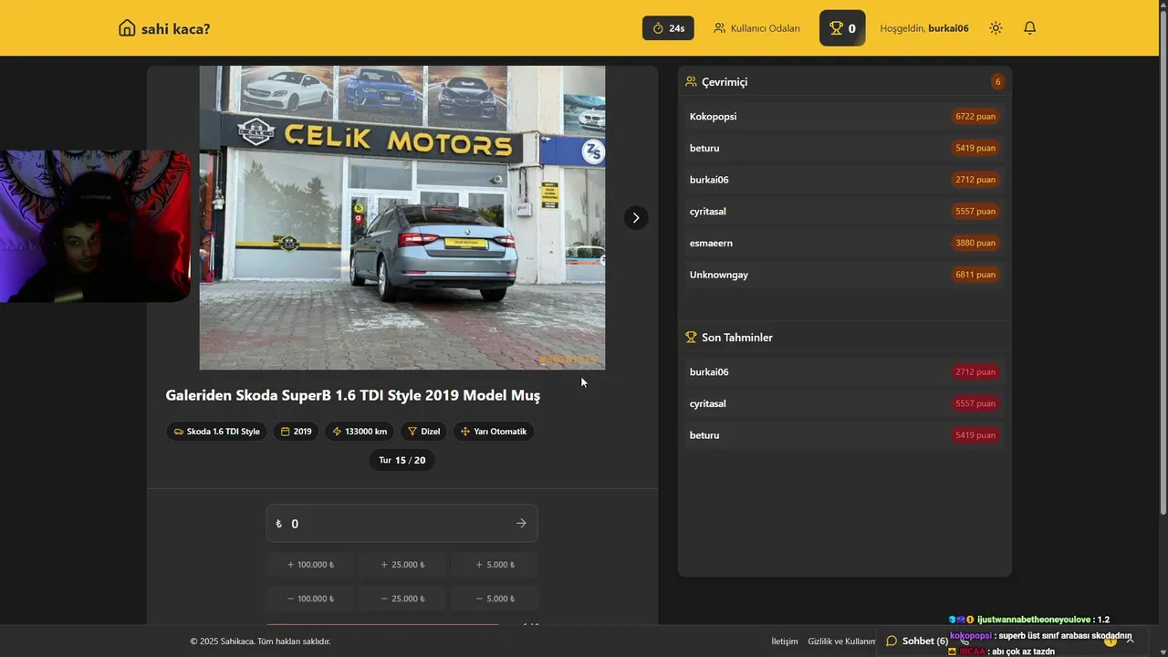1168x657 pixels.
Task: Select beturu under Son Tahminler
Action: point(844,435)
